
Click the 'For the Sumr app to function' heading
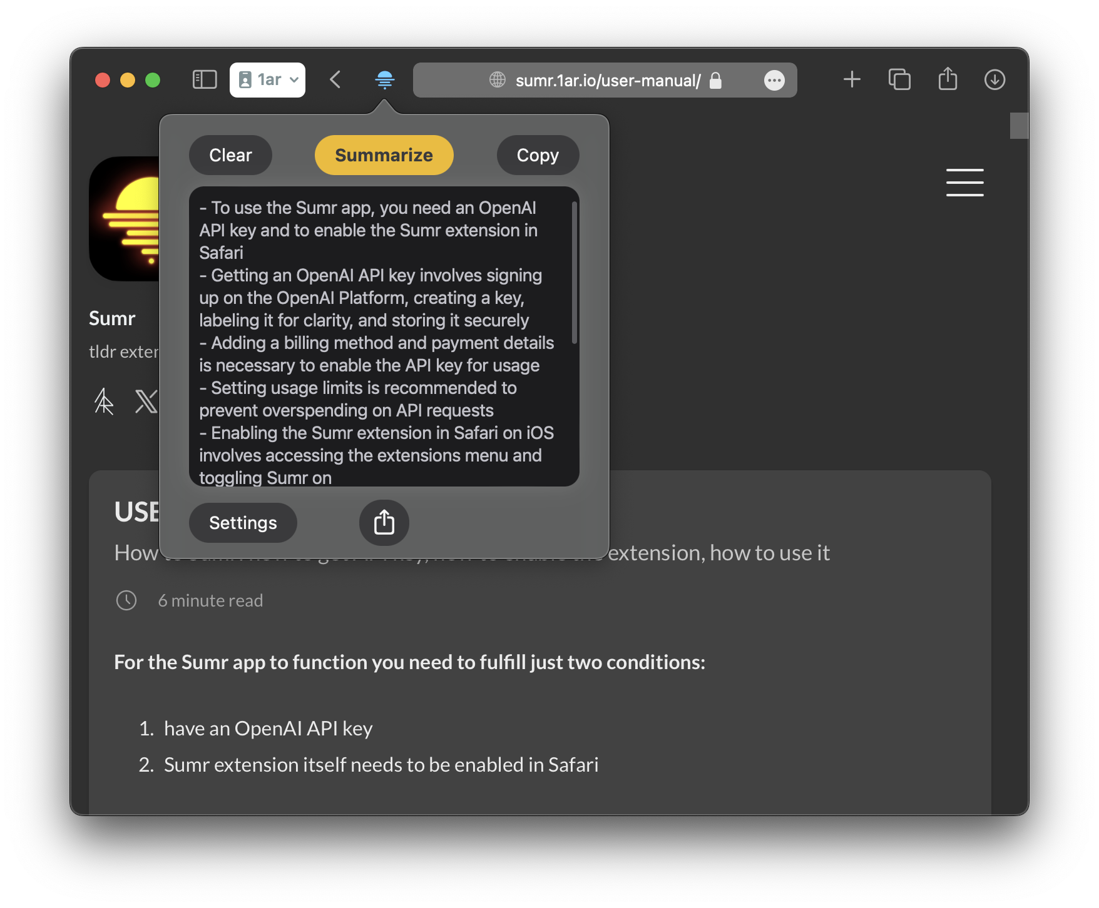pos(409,662)
